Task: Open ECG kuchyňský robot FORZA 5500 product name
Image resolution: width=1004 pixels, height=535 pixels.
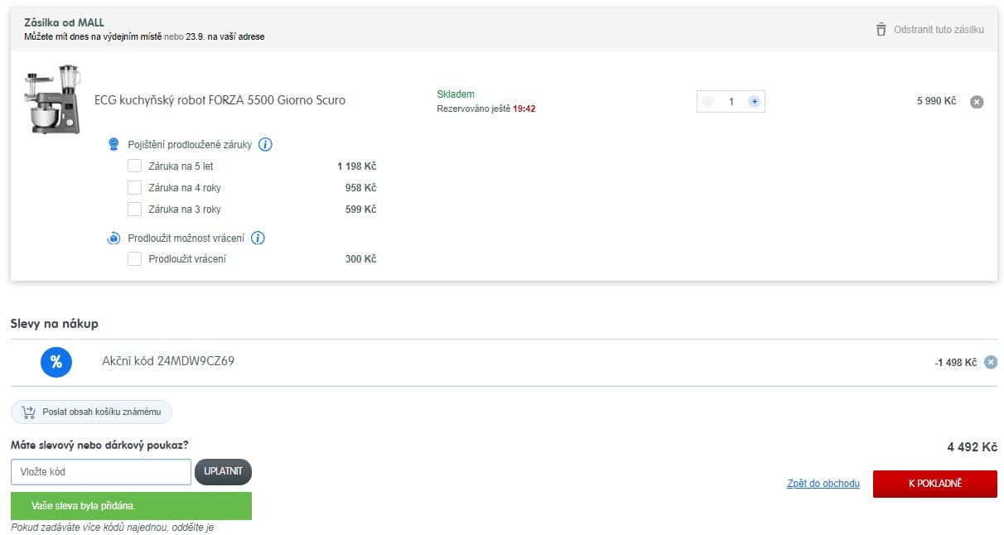Action: [220, 100]
